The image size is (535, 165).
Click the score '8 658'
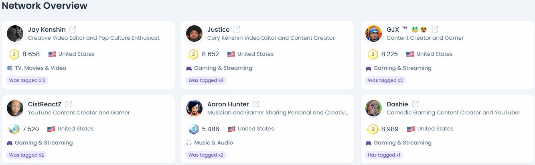click(31, 54)
